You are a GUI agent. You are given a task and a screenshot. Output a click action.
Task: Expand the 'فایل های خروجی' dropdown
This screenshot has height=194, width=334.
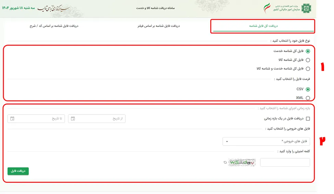[266, 141]
